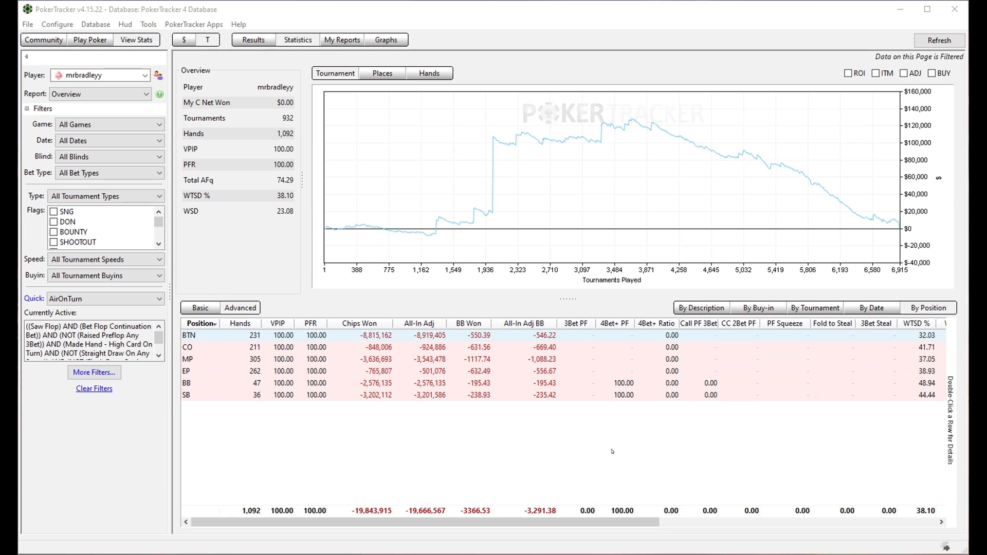
Task: Group report By Description
Action: [701, 308]
